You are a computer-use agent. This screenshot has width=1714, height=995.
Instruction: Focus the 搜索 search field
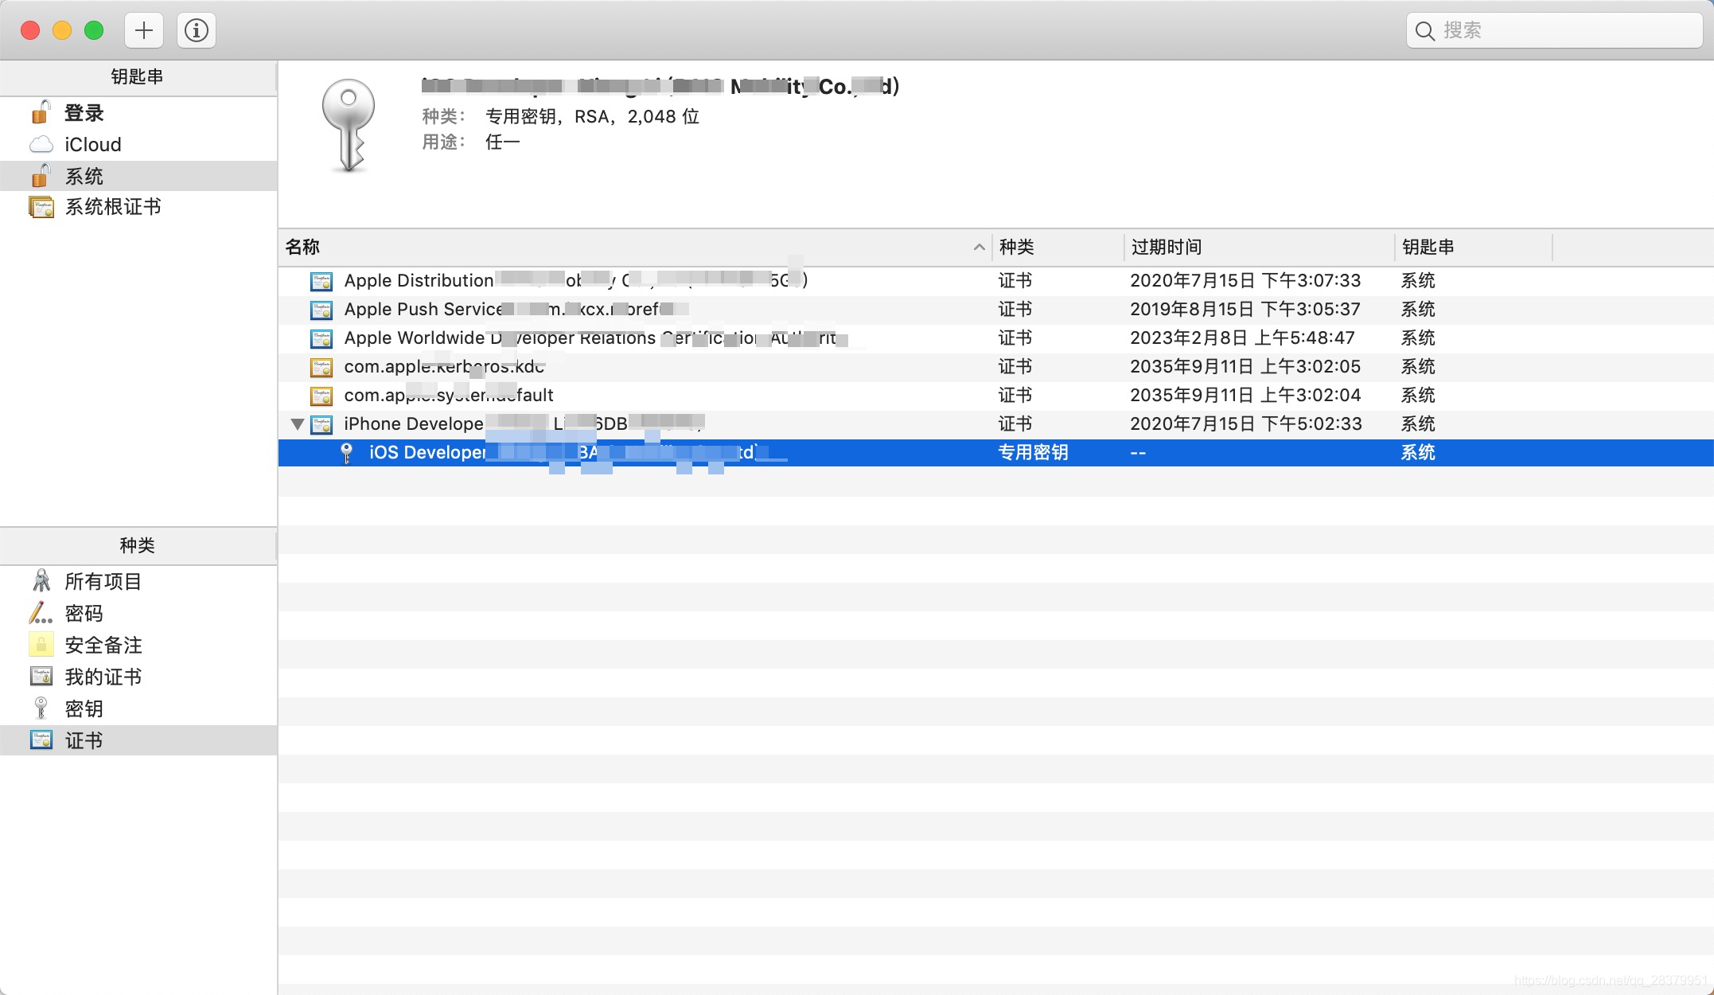click(1554, 30)
